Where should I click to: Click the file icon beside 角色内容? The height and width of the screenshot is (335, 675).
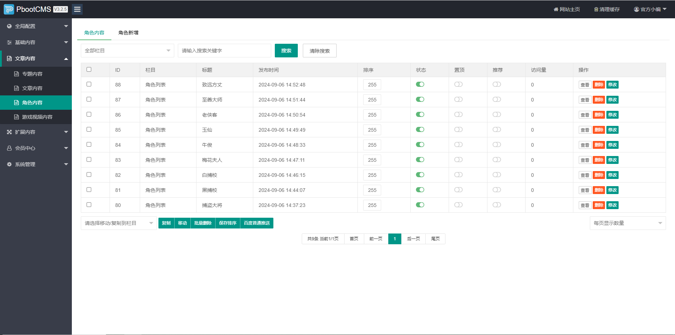tap(17, 103)
